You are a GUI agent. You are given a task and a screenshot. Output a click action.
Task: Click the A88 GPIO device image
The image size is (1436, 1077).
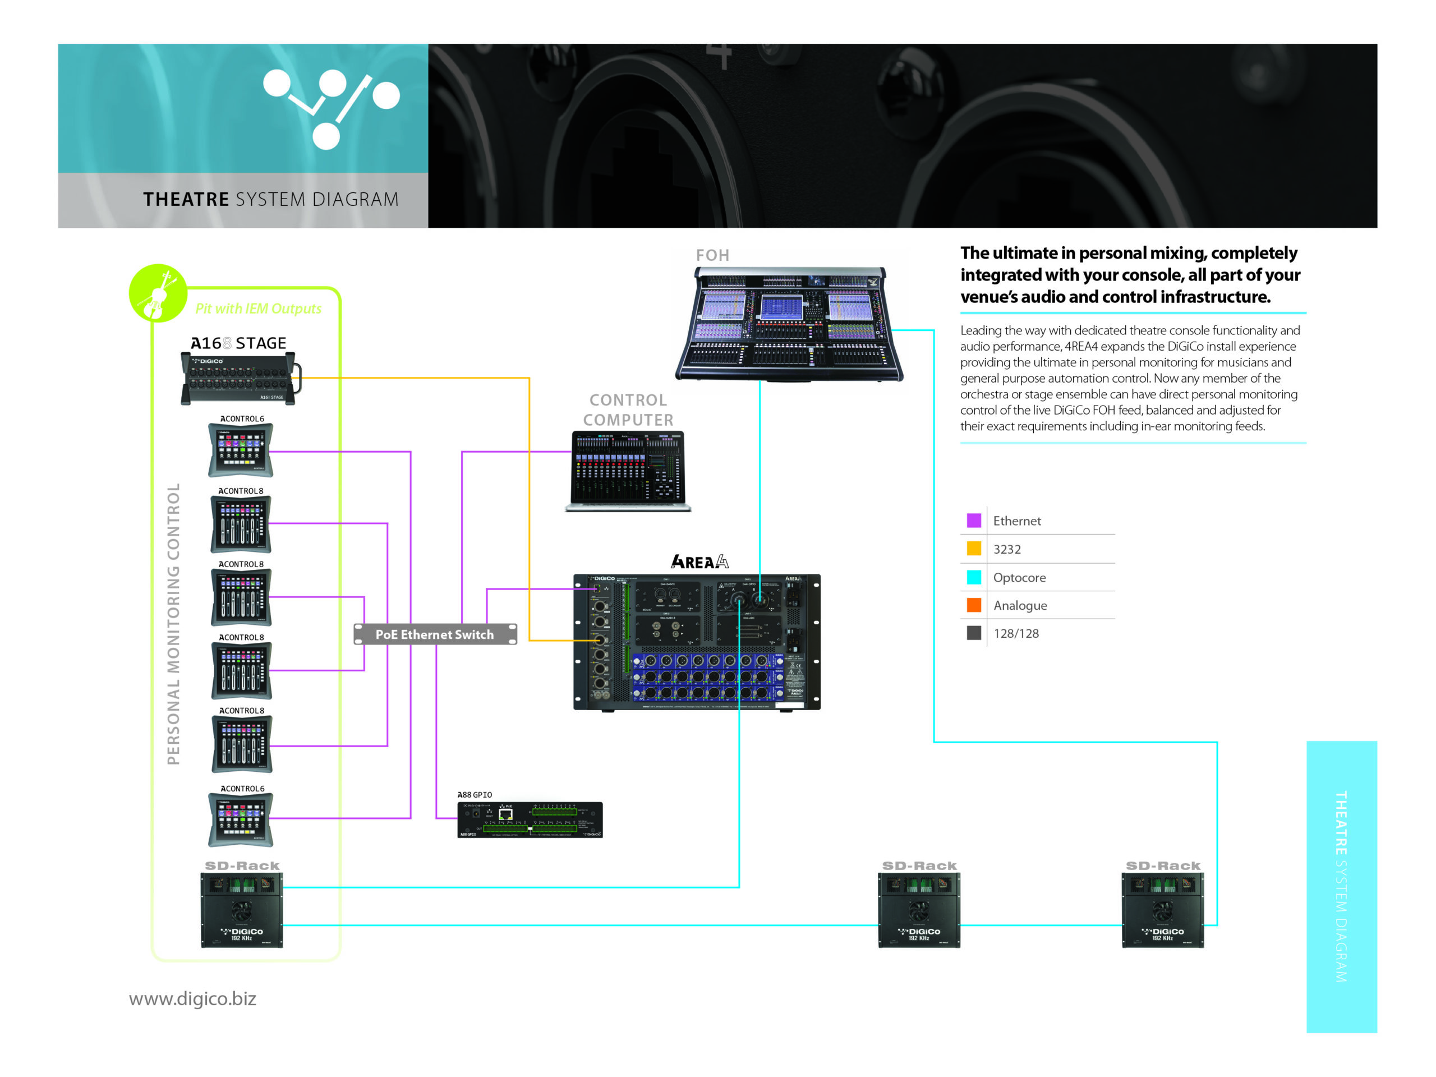pos(530,820)
